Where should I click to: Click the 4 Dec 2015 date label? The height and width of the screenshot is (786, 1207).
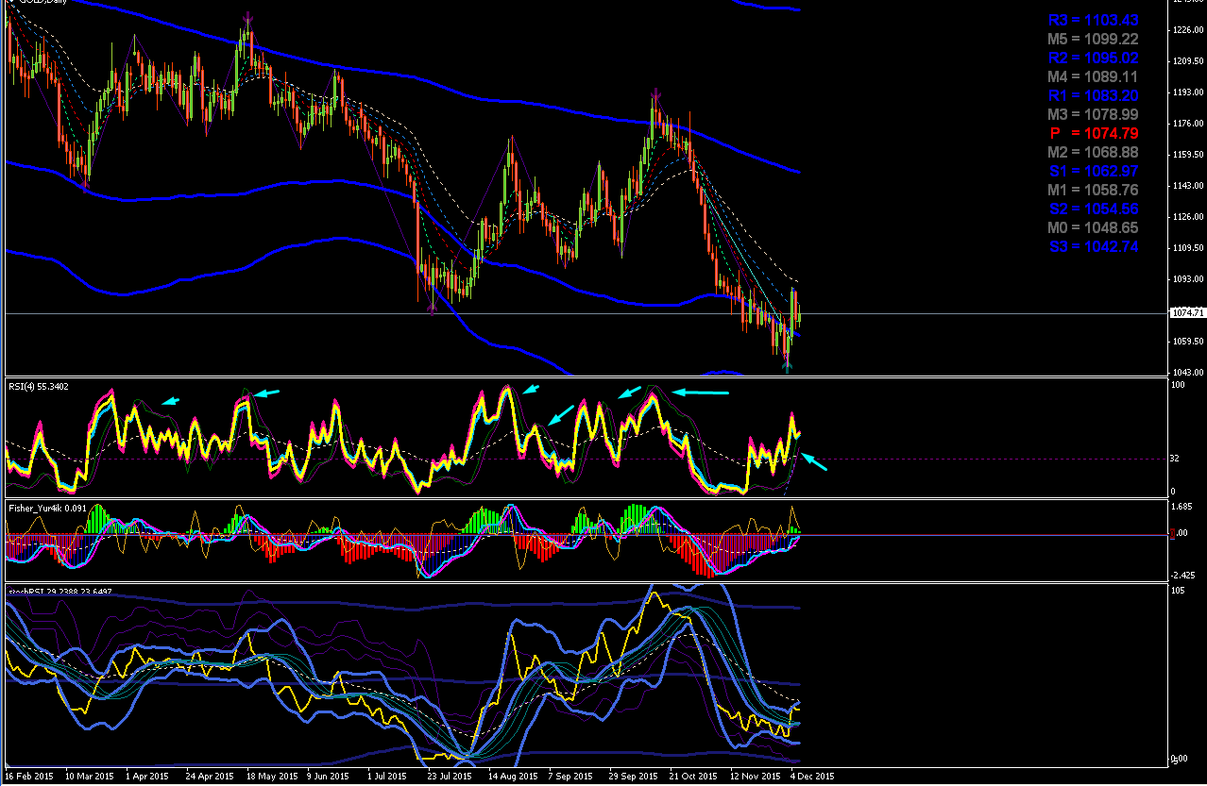(813, 777)
